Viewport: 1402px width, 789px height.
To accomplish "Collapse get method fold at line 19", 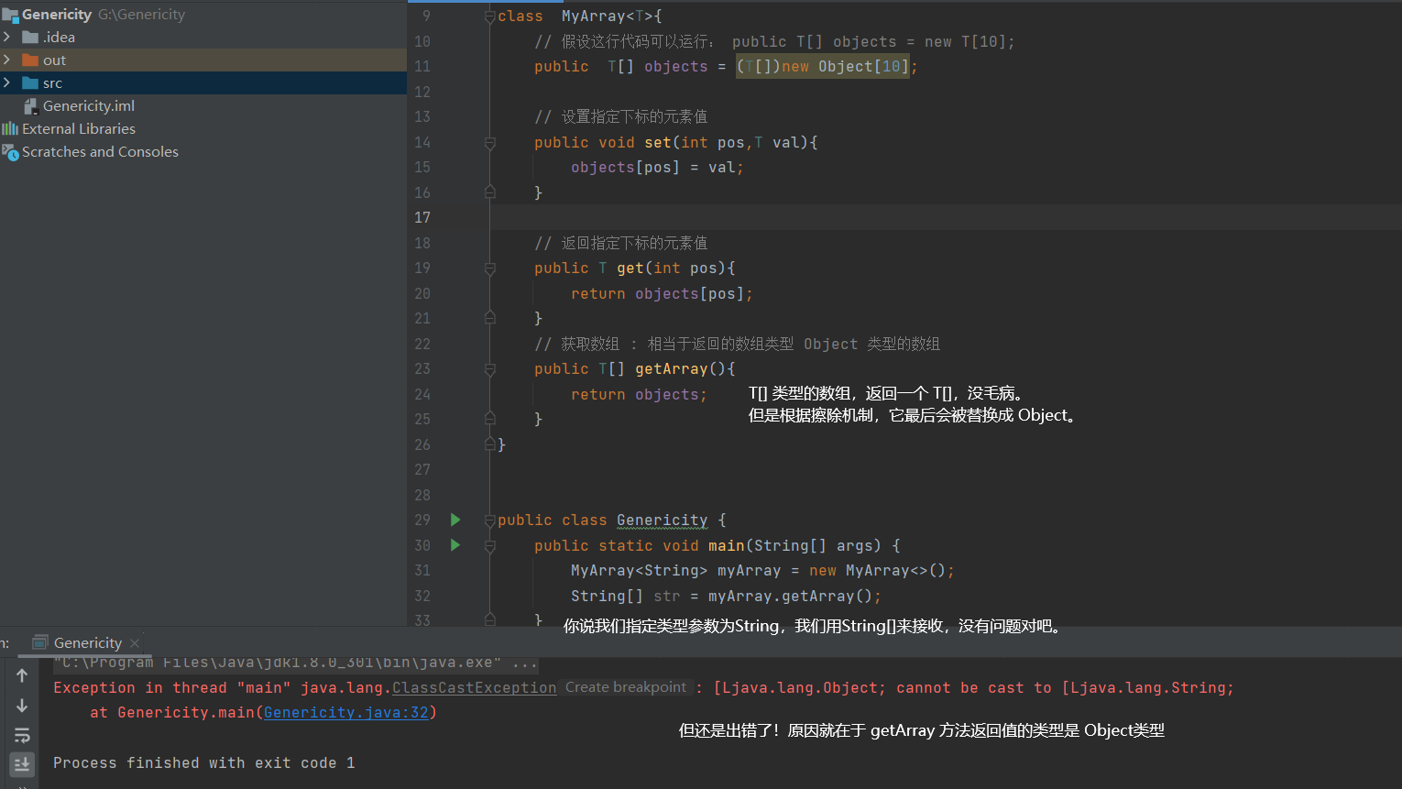I will tap(490, 268).
